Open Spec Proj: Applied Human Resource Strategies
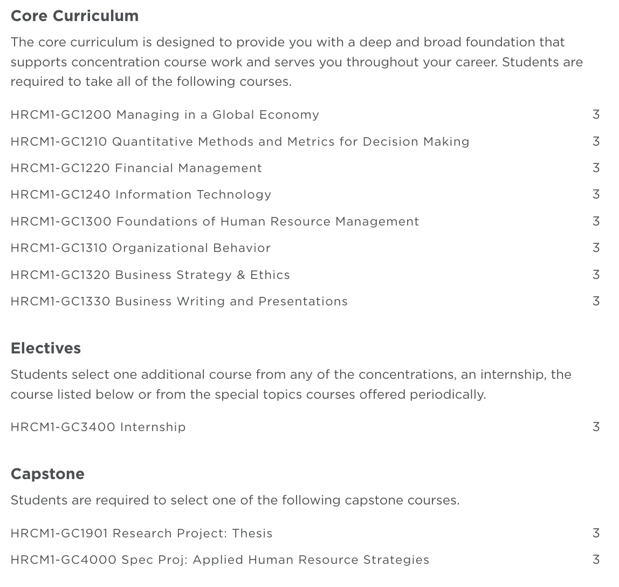This screenshot has height=587, width=619. [x=219, y=560]
